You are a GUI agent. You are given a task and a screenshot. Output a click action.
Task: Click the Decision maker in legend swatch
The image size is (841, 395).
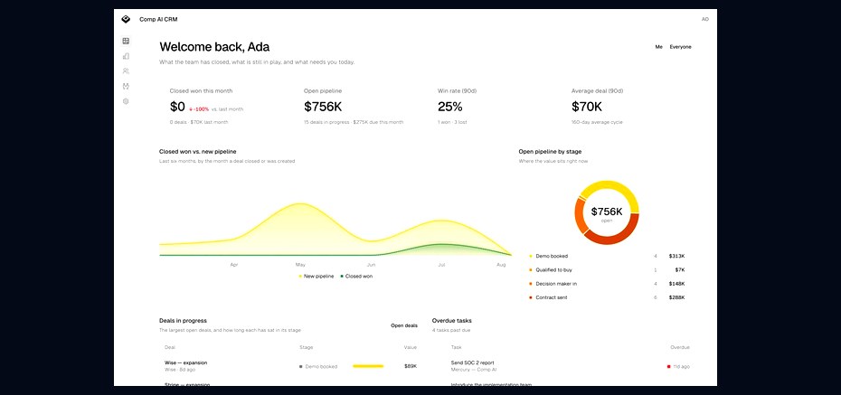pyautogui.click(x=531, y=284)
